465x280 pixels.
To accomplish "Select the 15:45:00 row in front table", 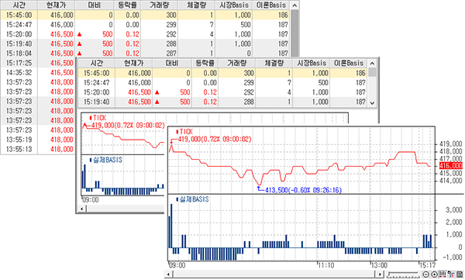I will (x=223, y=73).
